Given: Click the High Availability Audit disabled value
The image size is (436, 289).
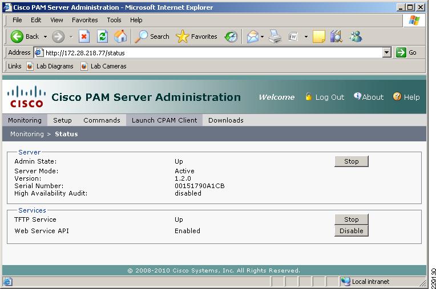Looking at the screenshot, I should 188,193.
